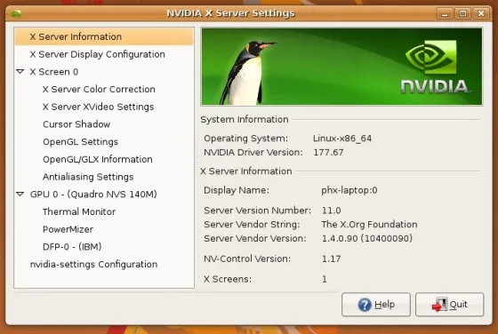Click the display name phx-laptop:0
The width and height of the screenshot is (498, 334).
click(x=349, y=190)
